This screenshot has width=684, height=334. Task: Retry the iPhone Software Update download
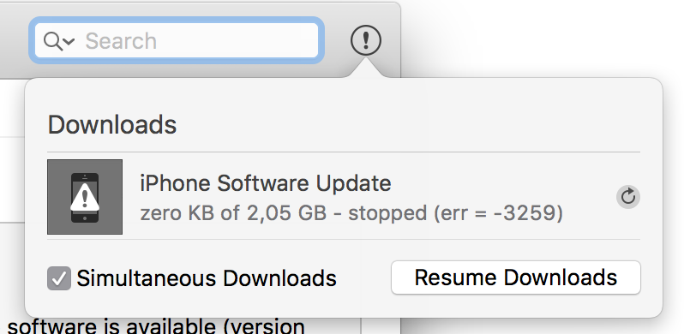click(x=628, y=197)
